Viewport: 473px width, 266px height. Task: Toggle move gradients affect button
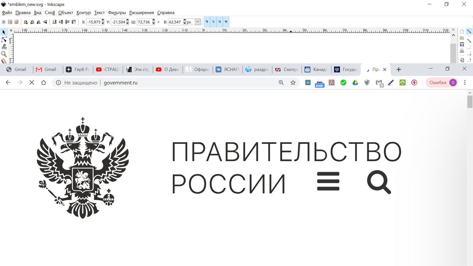click(220, 22)
